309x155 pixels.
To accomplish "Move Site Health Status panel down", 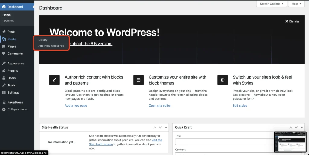I will pyautogui.click(x=160, y=127).
